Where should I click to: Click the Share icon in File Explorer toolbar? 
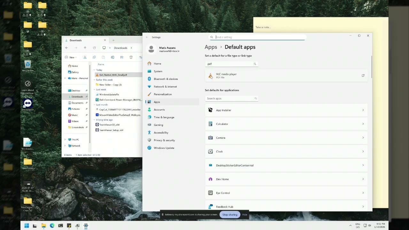[x=122, y=57]
